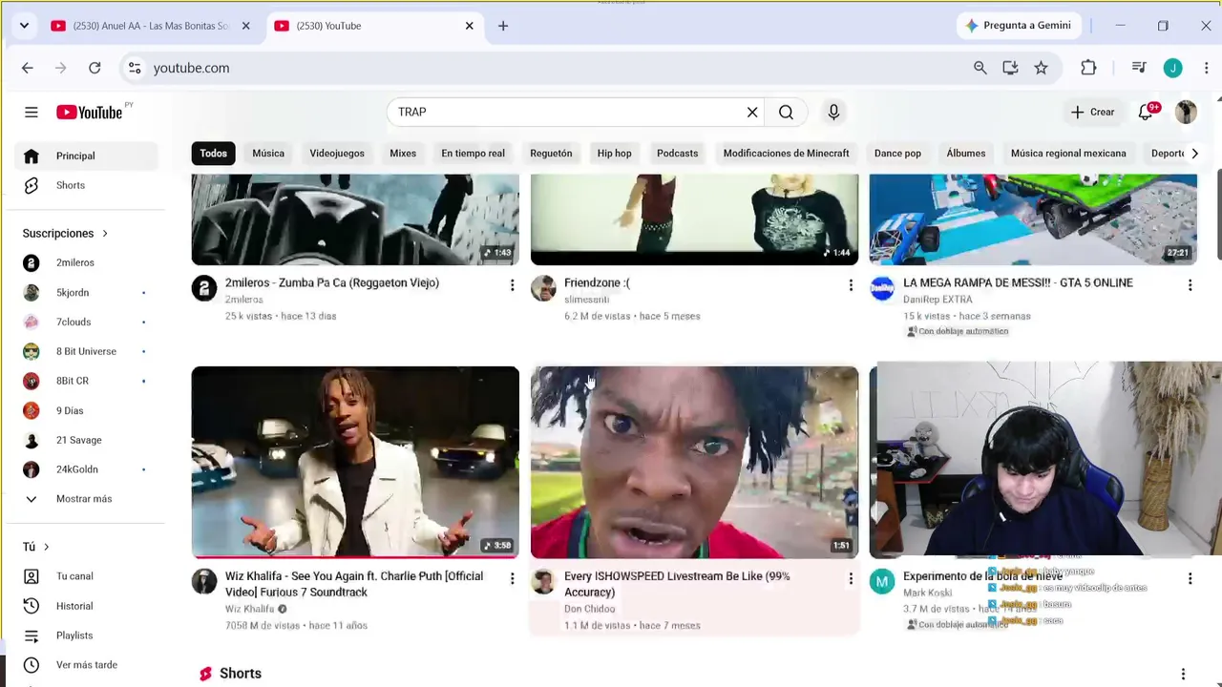The width and height of the screenshot is (1222, 687).
Task: Open the 8Bit CR subscription
Action: pyautogui.click(x=84, y=381)
